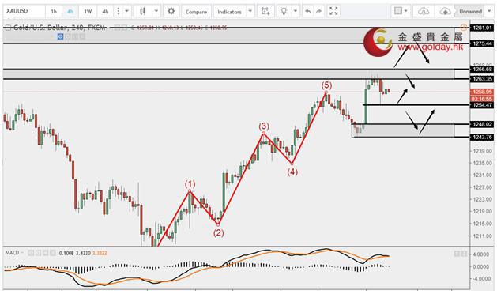Viewport: 497px width, 294px height.
Task: Redo action with the forward arrow
Action: point(319,11)
